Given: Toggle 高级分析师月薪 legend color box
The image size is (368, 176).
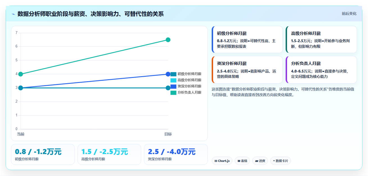Looking at the screenshot, I should pos(173,80).
